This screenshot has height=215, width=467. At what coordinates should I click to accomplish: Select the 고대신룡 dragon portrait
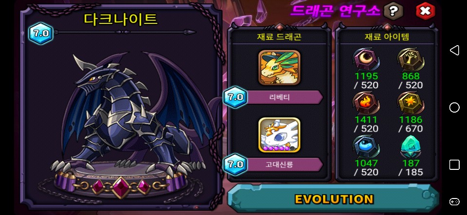(279, 135)
